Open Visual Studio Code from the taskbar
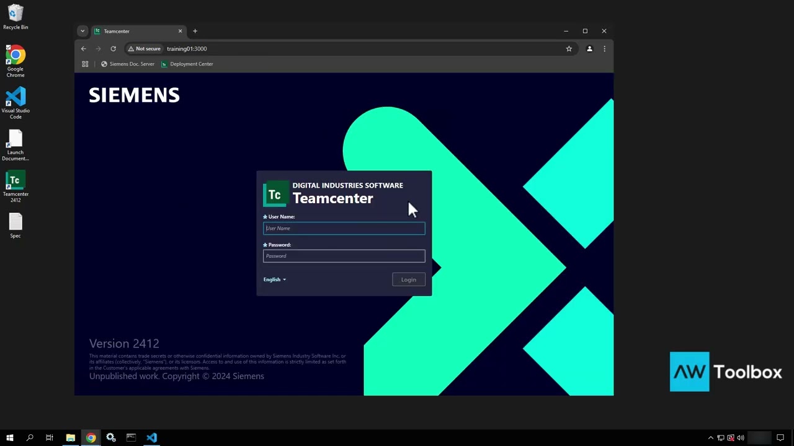The image size is (794, 446). (151, 438)
